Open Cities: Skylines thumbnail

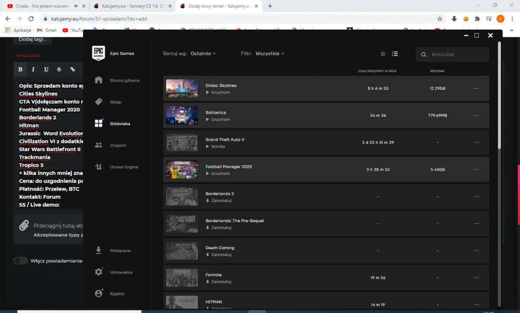click(181, 88)
